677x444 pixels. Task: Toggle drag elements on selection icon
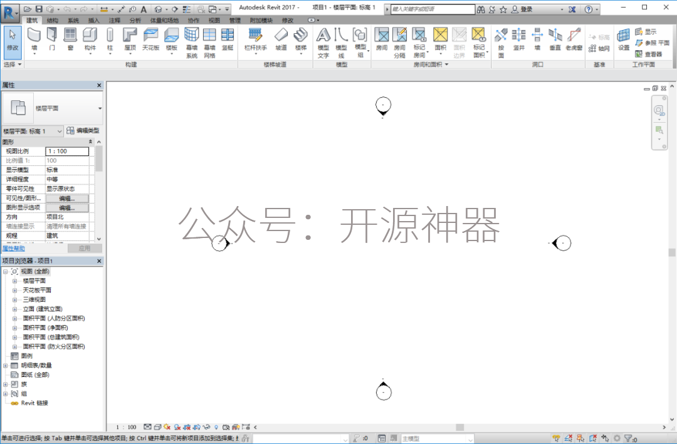pos(605,438)
